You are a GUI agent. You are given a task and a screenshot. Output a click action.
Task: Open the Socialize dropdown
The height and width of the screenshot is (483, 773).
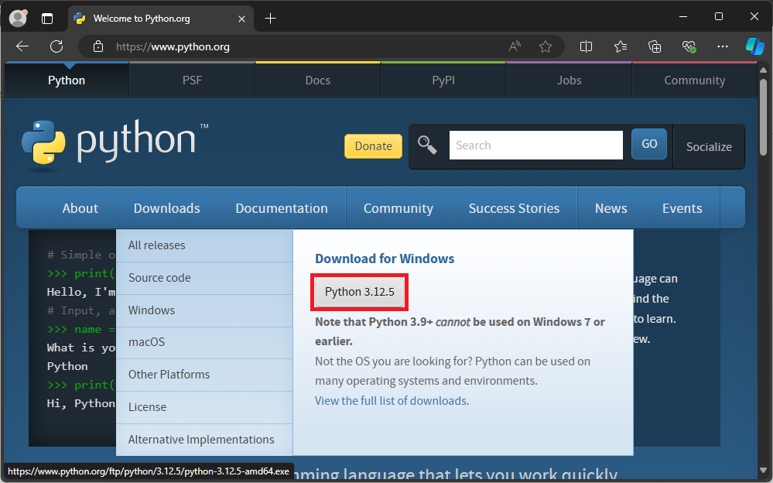click(709, 146)
